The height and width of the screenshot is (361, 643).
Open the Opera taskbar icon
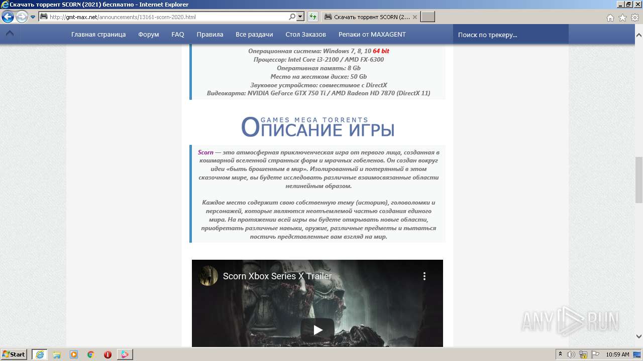pos(108,354)
